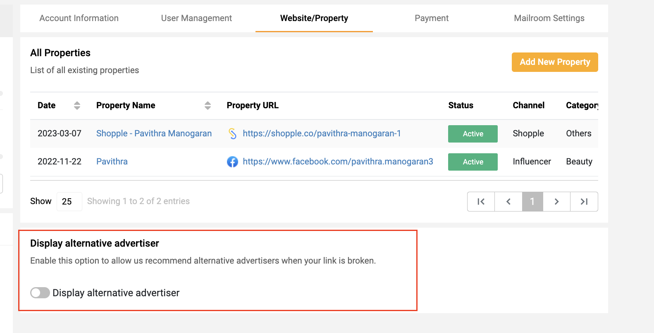The image size is (654, 333).
Task: Switch to Account Information tab
Action: pos(79,18)
